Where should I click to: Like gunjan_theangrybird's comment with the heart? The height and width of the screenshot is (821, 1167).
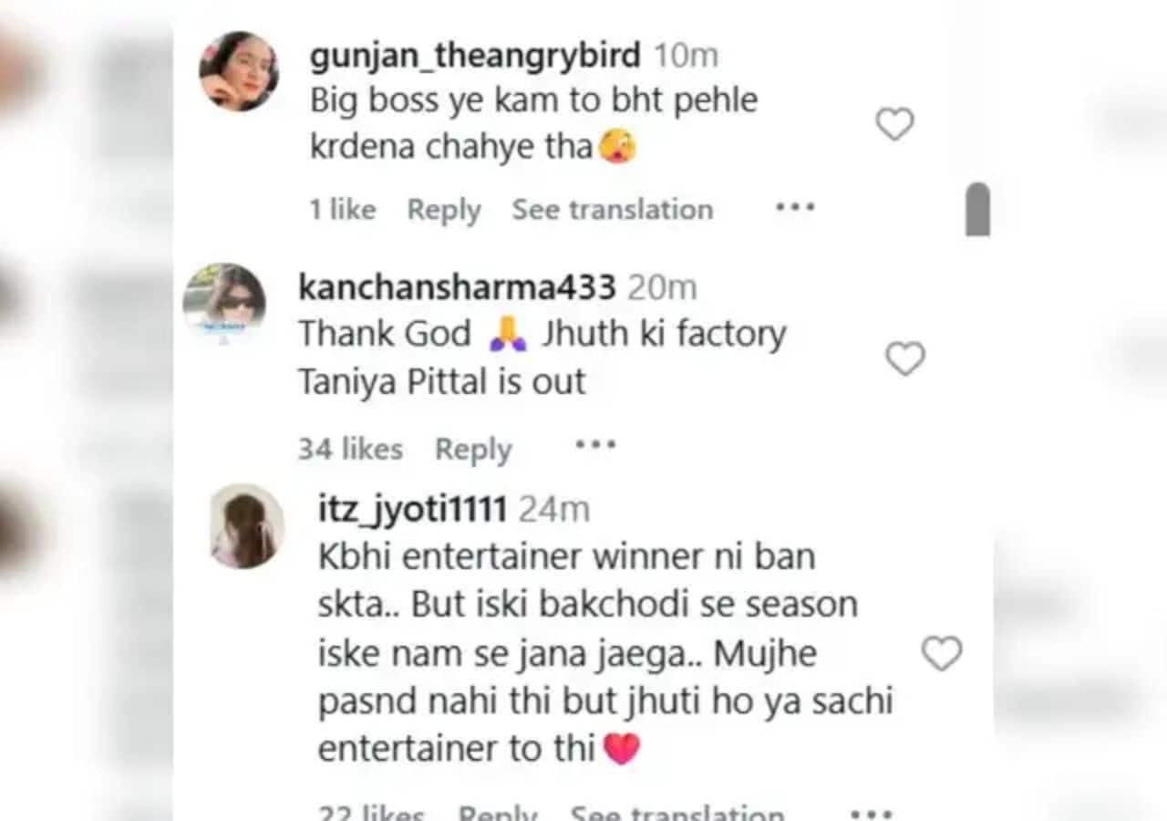coord(894,124)
